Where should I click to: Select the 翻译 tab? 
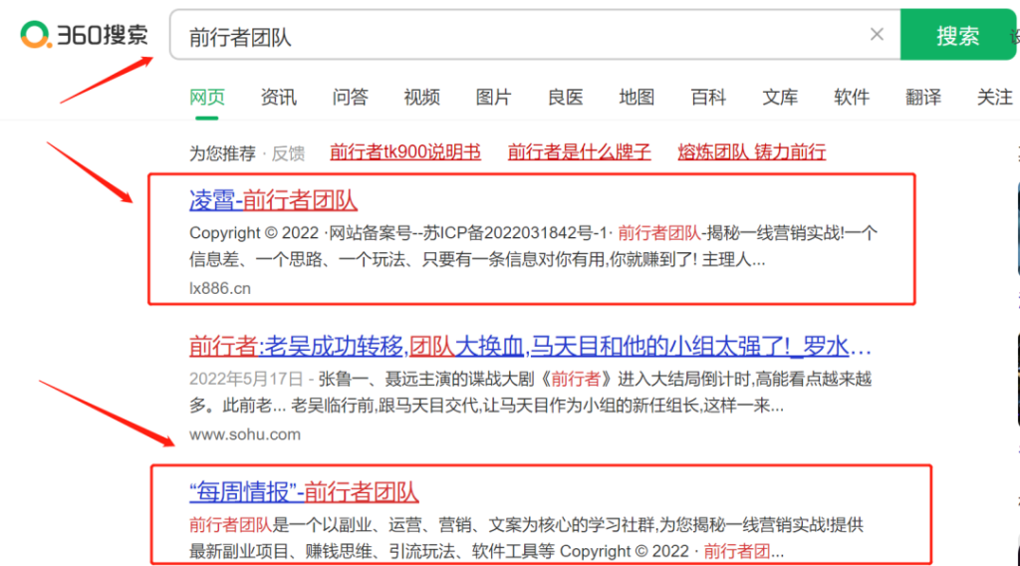[924, 97]
